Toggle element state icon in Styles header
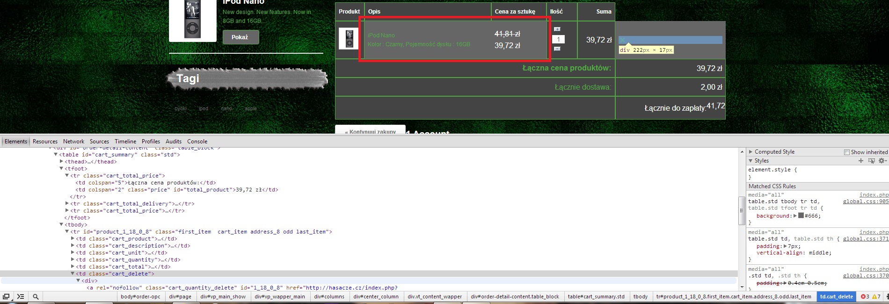The image size is (889, 304). (871, 161)
